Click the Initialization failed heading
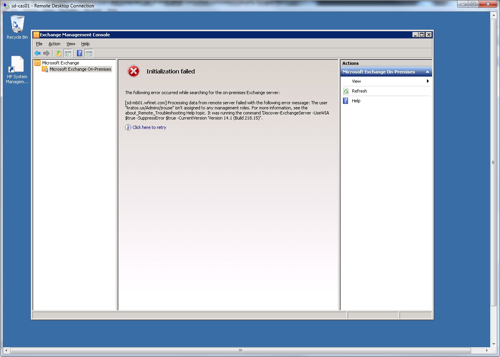Screen dimensions: 500x357 tap(171, 71)
